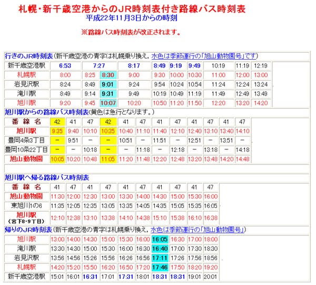Click the 13:51 cell in 豊岡4条3丁目 row
This screenshot has height=285, width=316.
pyautogui.click(x=226, y=140)
